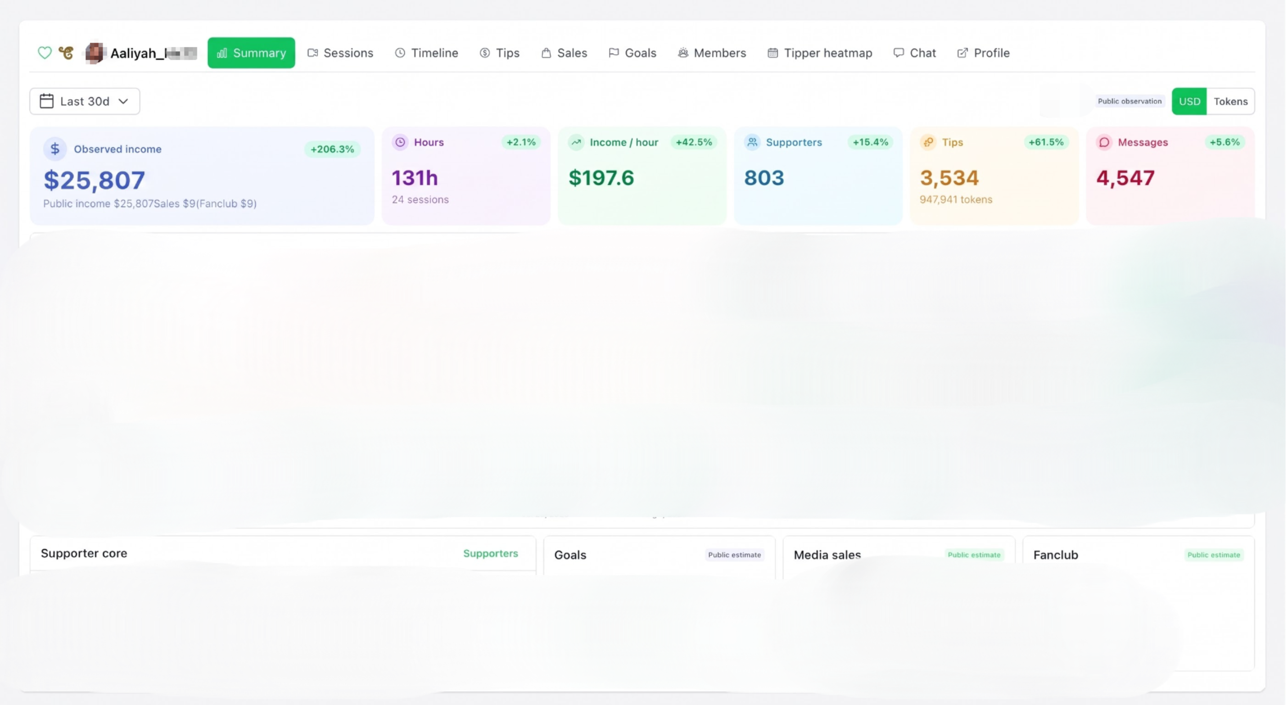Viewport: 1286px width, 705px height.
Task: Open the Tipper heatmap tab
Action: pyautogui.click(x=820, y=52)
